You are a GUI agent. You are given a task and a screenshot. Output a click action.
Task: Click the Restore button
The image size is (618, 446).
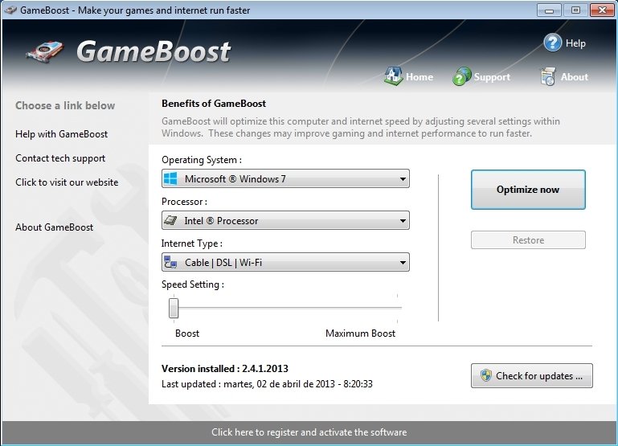[528, 240]
